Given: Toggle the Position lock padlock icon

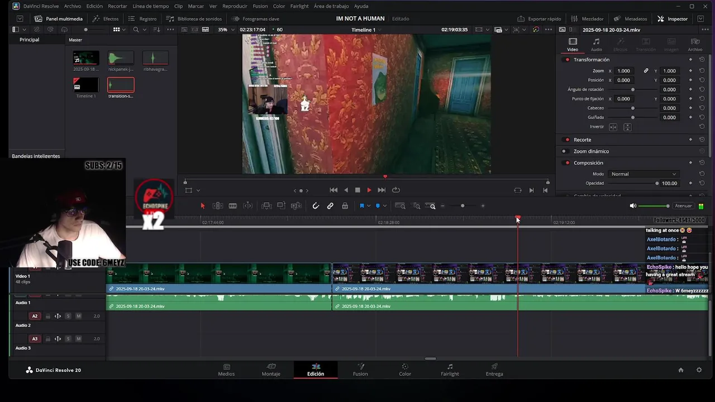Looking at the screenshot, I should [345, 206].
